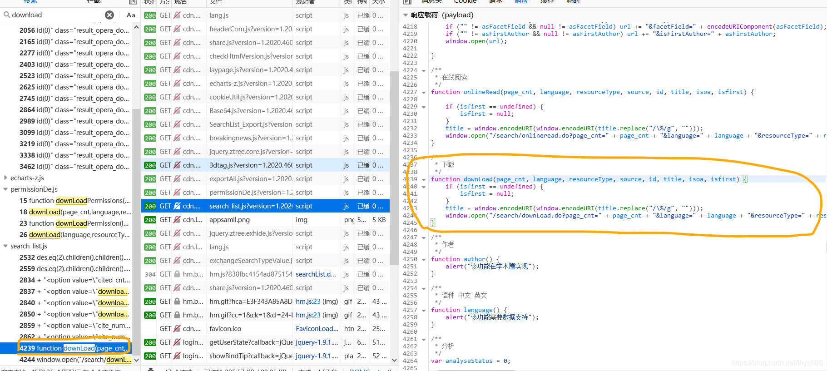Select jquery.ztree.core.js request row
This screenshot has height=371, width=827.
point(265,152)
